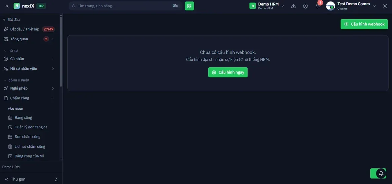Click the Test Demo Comm avatar
Image resolution: width=392 pixels, height=184 pixels.
click(x=330, y=6)
